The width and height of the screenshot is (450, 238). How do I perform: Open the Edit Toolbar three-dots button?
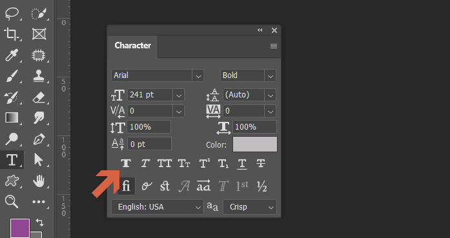39,202
